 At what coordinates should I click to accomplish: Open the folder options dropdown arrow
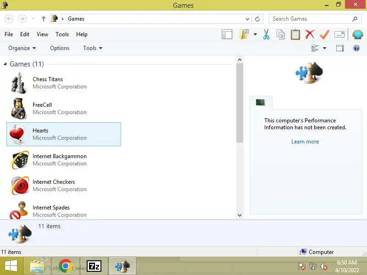[x=255, y=34]
